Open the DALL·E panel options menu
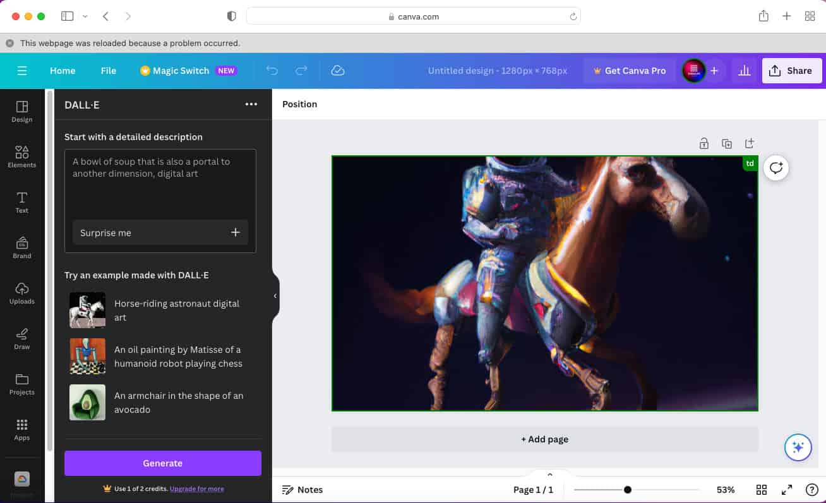826x503 pixels. tap(251, 104)
